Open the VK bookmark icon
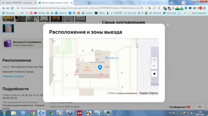This screenshot has height=116, width=208. [70, 13]
